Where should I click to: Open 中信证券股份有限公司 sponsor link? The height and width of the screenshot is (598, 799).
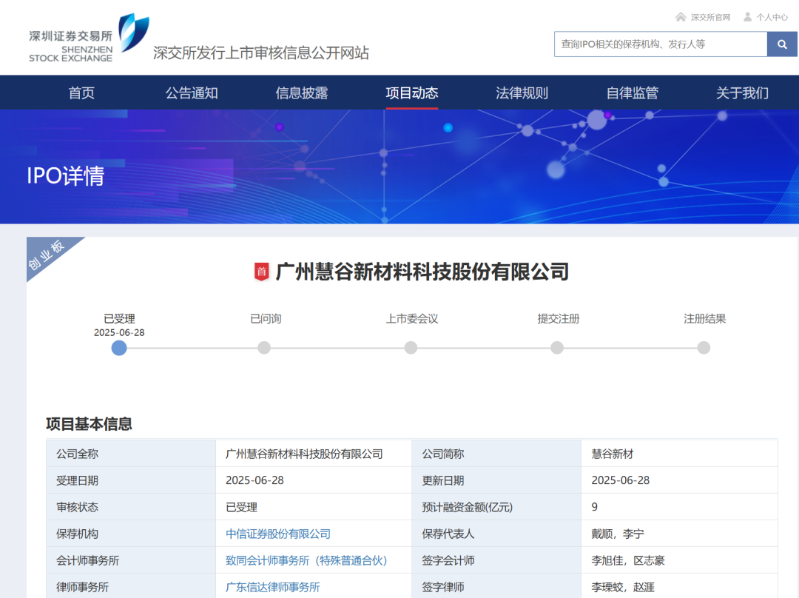tap(278, 534)
